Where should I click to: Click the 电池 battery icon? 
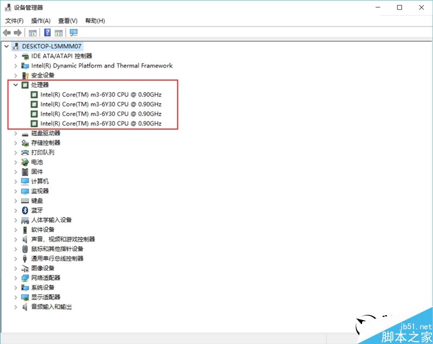25,162
